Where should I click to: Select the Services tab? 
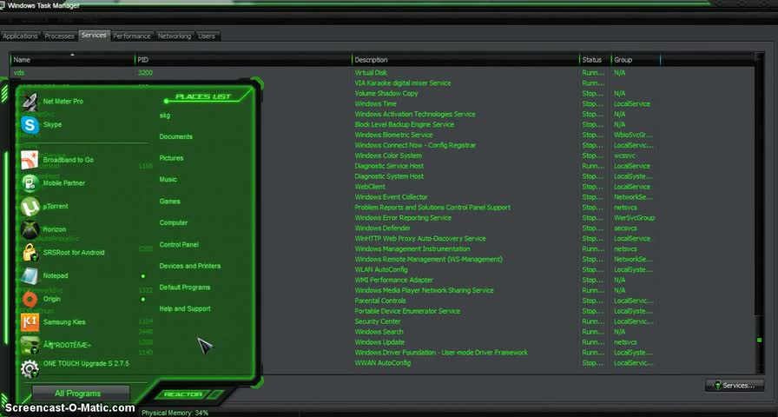coord(94,36)
